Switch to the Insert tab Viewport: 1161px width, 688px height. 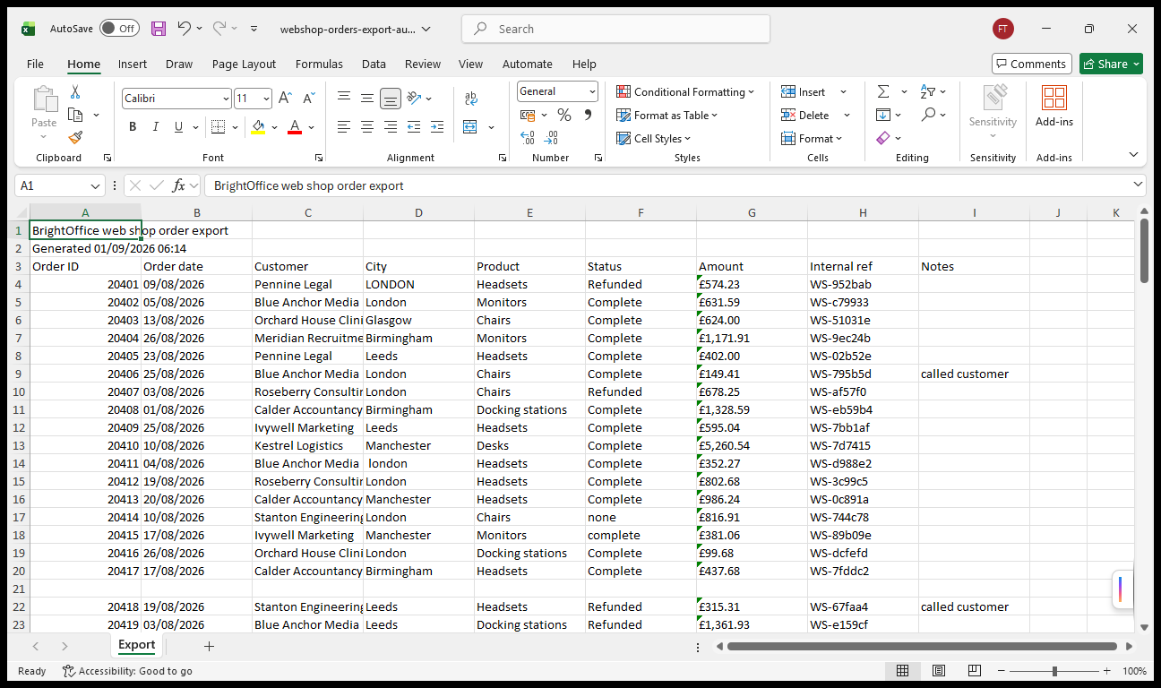[x=133, y=64]
